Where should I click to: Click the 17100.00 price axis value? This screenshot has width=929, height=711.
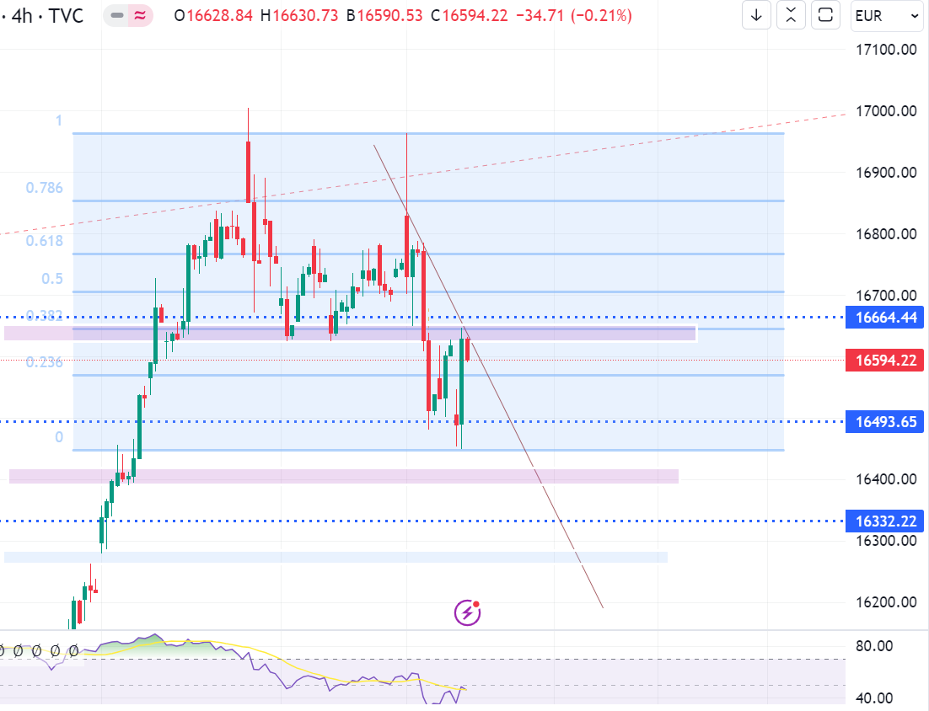tap(886, 50)
